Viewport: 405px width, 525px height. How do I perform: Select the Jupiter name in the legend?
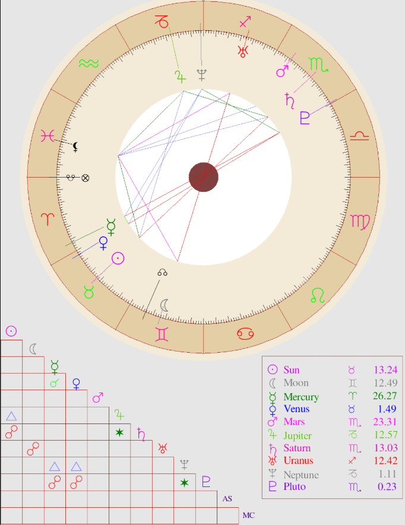coord(298,435)
